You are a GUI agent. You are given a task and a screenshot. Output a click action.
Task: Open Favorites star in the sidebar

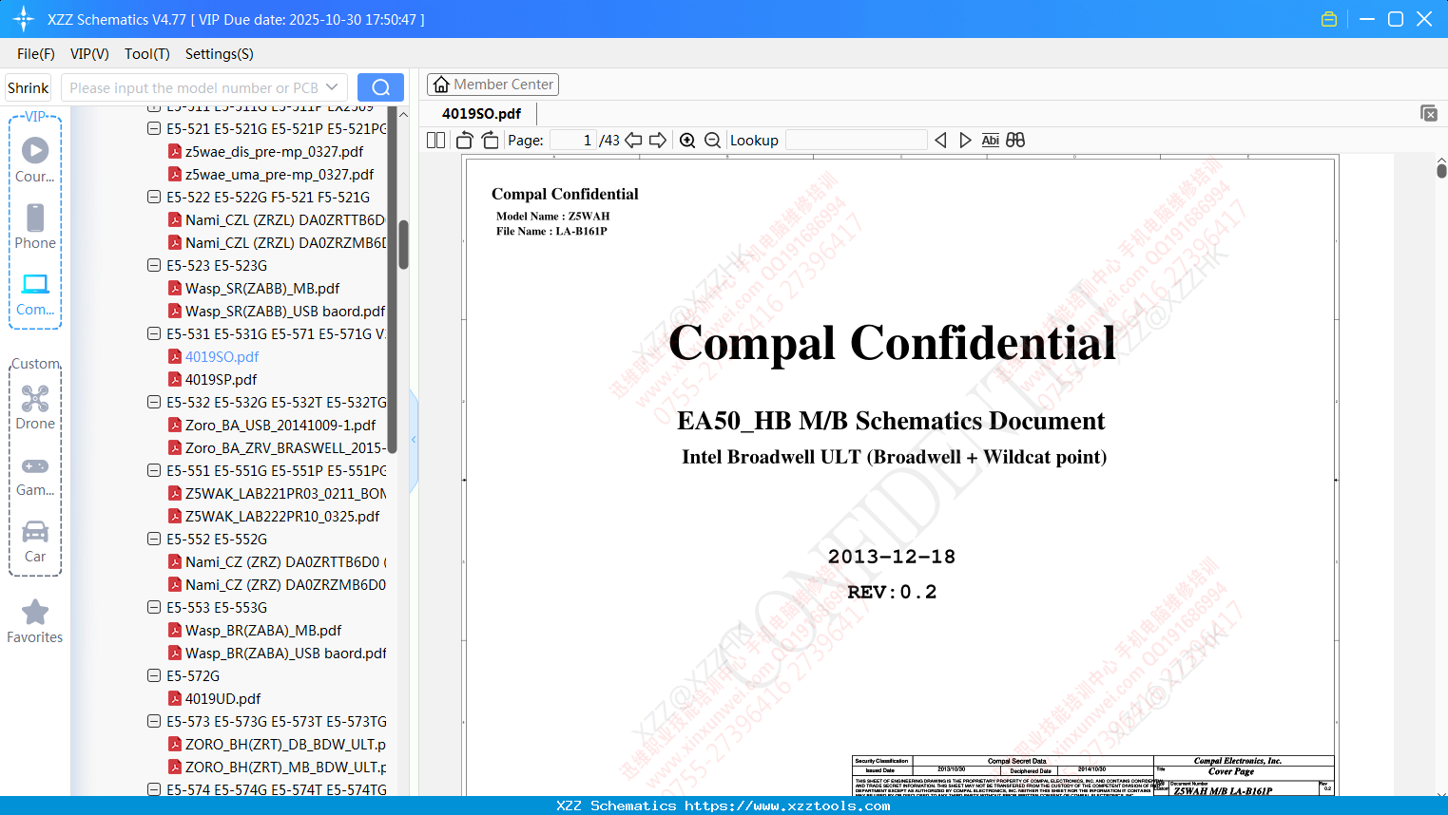(35, 621)
